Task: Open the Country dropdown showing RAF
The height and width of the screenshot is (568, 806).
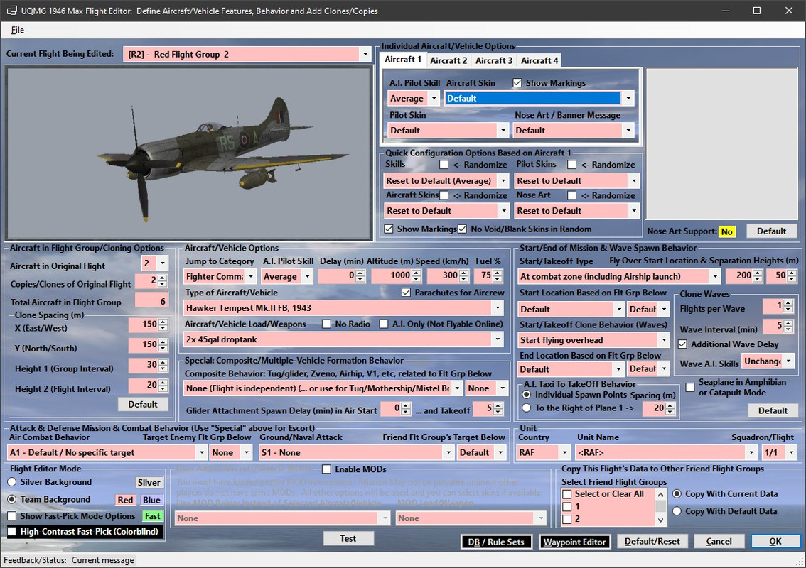Action: coord(564,453)
